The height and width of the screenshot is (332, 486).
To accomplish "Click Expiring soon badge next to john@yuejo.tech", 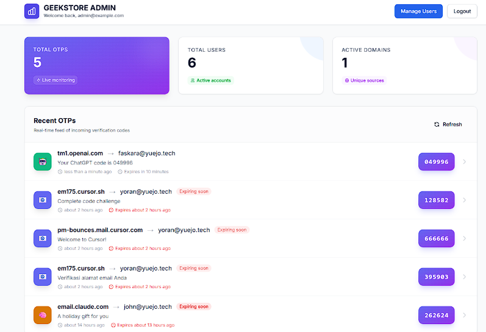I will 194,306.
